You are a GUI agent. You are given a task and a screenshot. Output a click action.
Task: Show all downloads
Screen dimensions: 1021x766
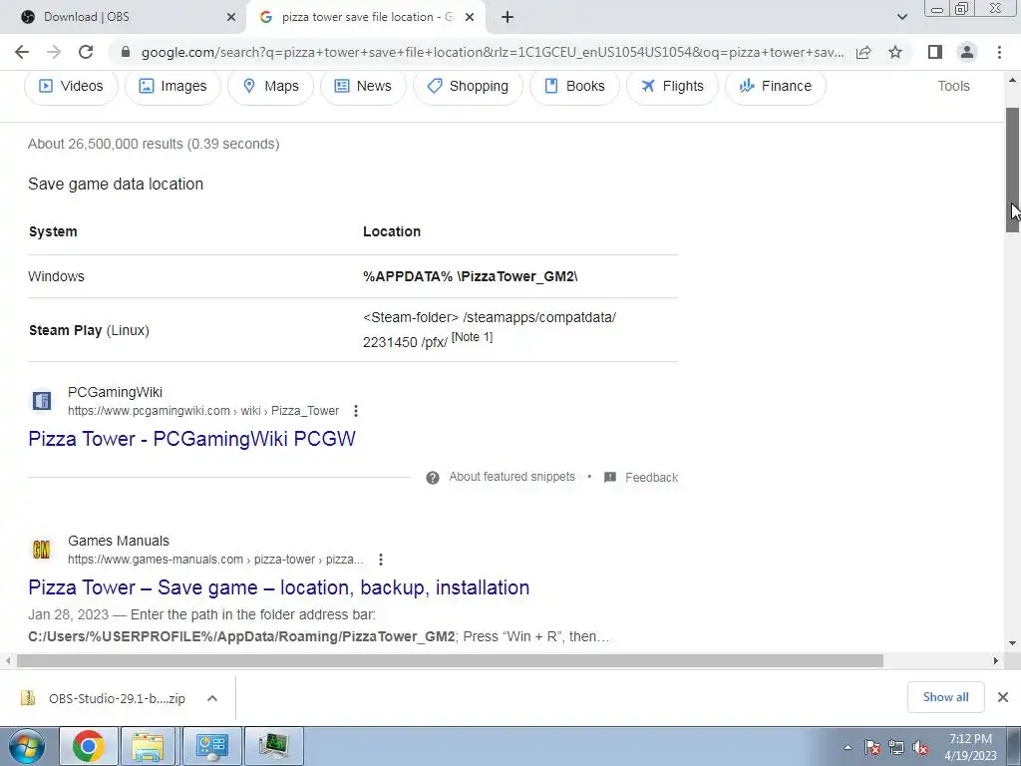[945, 697]
